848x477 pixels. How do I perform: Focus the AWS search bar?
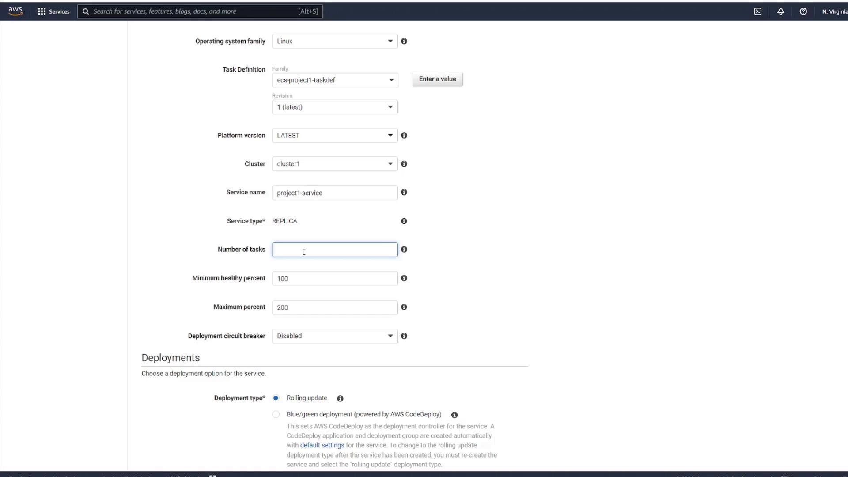coord(200,11)
